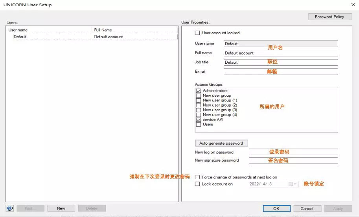Enable Force change of passwords at next log on
The image size is (359, 217).
click(x=197, y=177)
